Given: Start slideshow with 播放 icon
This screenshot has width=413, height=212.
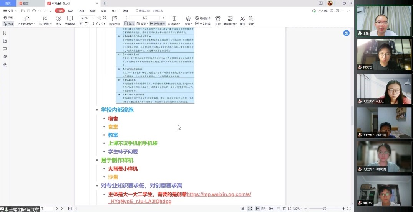Looking at the screenshot, I should click(x=58, y=20).
